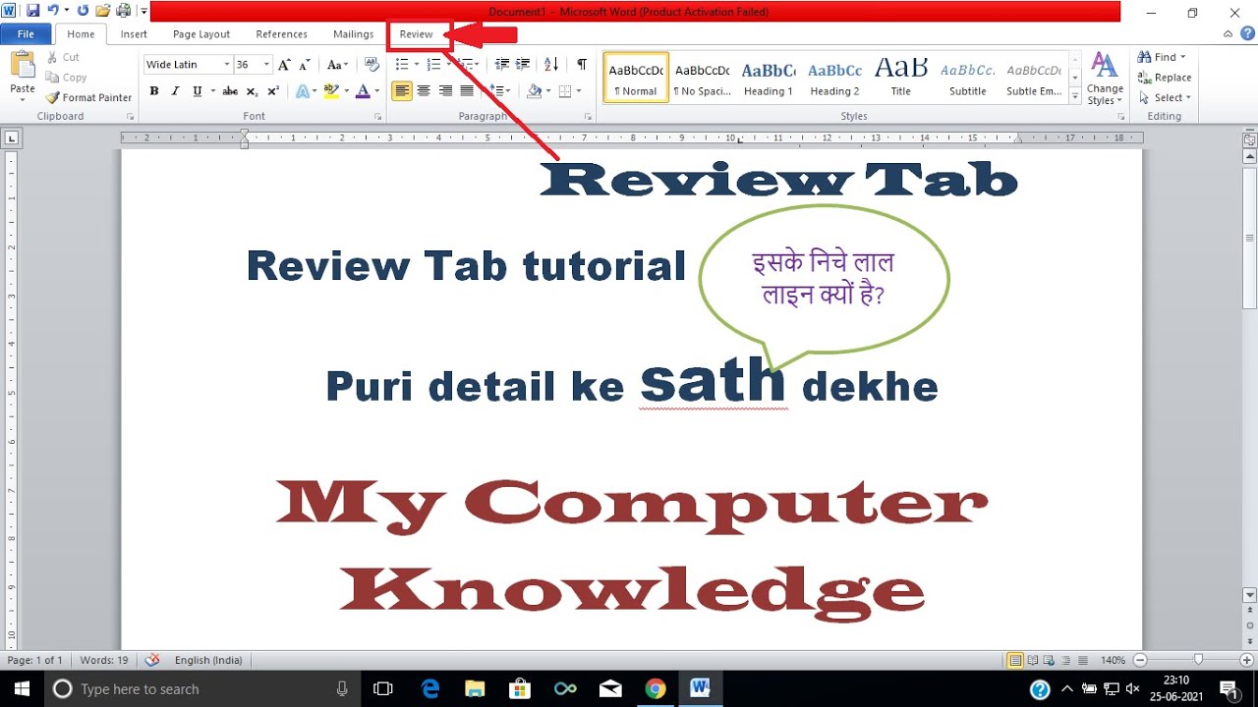Copy the selection to clipboard
1258x707 pixels.
(67, 78)
